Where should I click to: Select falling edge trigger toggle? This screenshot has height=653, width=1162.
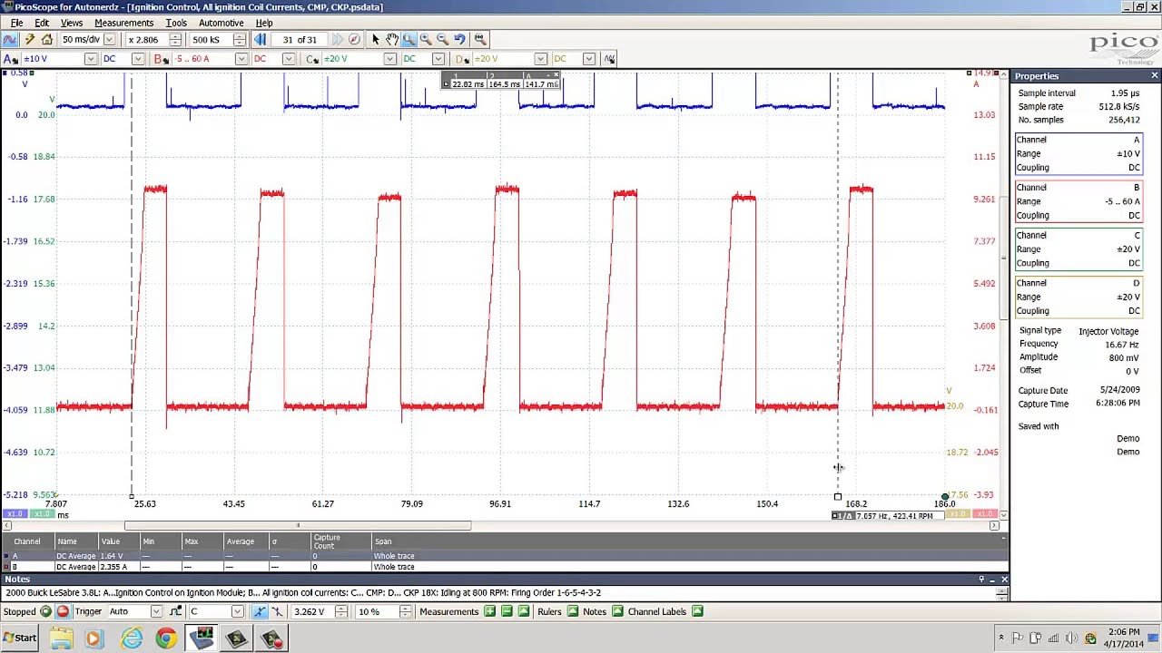tap(278, 612)
